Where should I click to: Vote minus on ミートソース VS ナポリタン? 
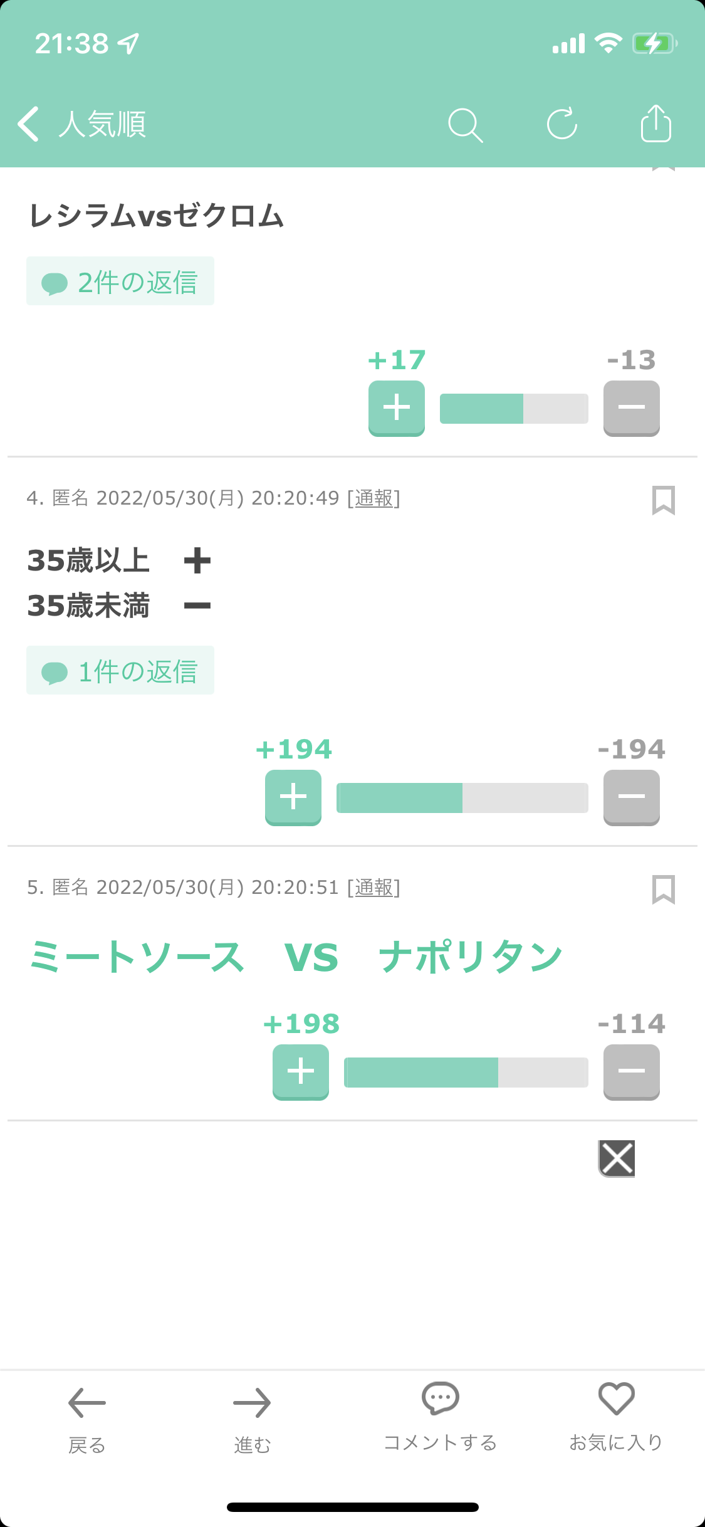pos(632,1072)
